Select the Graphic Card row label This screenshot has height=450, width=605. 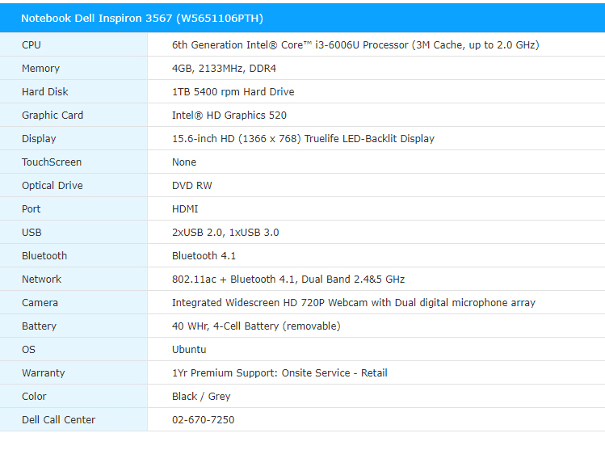(x=53, y=116)
